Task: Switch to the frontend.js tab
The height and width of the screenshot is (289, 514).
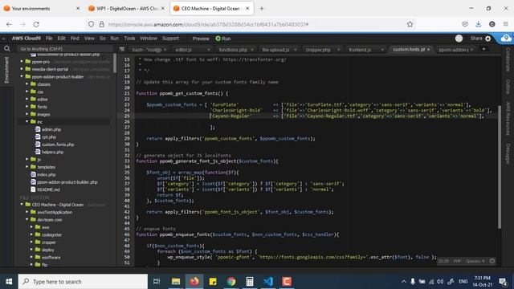Action: 360,50
